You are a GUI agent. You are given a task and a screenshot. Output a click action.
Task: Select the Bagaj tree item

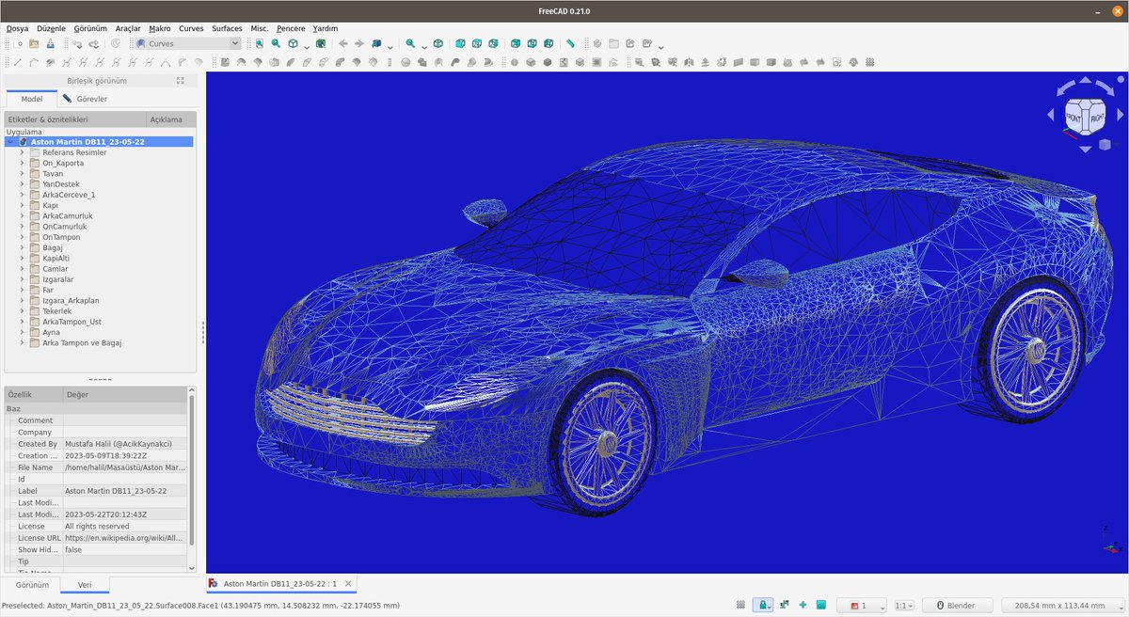[53, 247]
